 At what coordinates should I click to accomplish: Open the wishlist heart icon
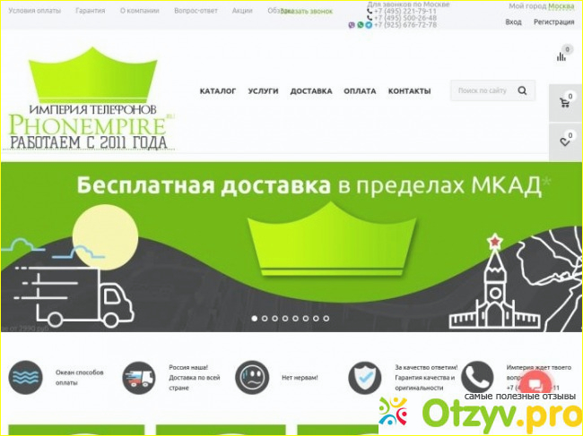tap(564, 141)
